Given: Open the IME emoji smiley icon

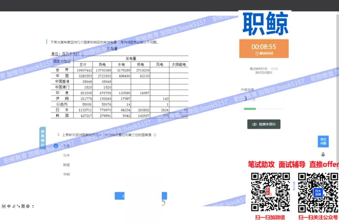Looking at the screenshot, I should pos(28,206).
